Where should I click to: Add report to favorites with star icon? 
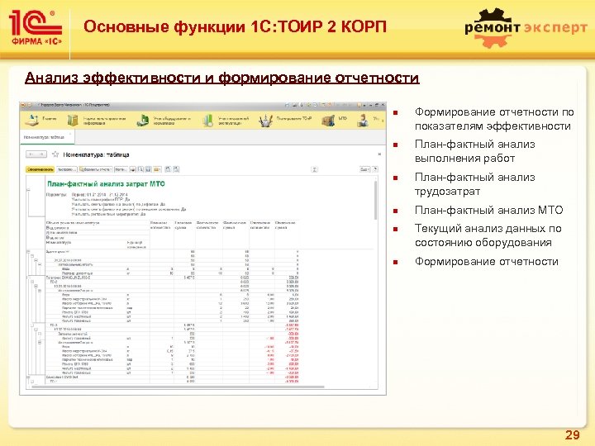click(x=55, y=154)
